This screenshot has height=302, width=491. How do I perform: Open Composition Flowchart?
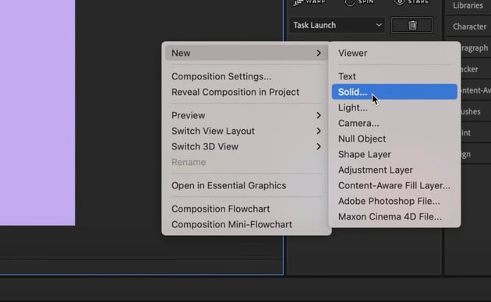(246, 209)
